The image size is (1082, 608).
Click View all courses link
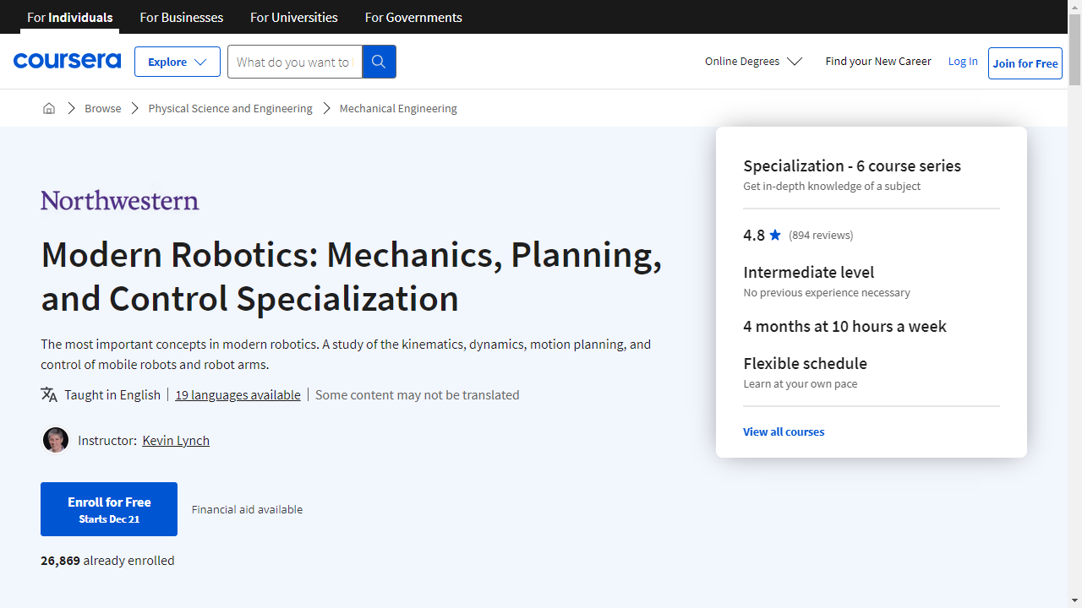(784, 432)
